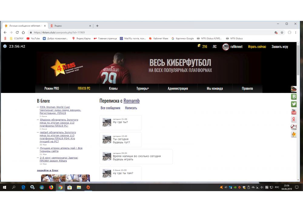This screenshot has width=303, height=212.
Task: Open the Правила menu
Action: point(247,88)
